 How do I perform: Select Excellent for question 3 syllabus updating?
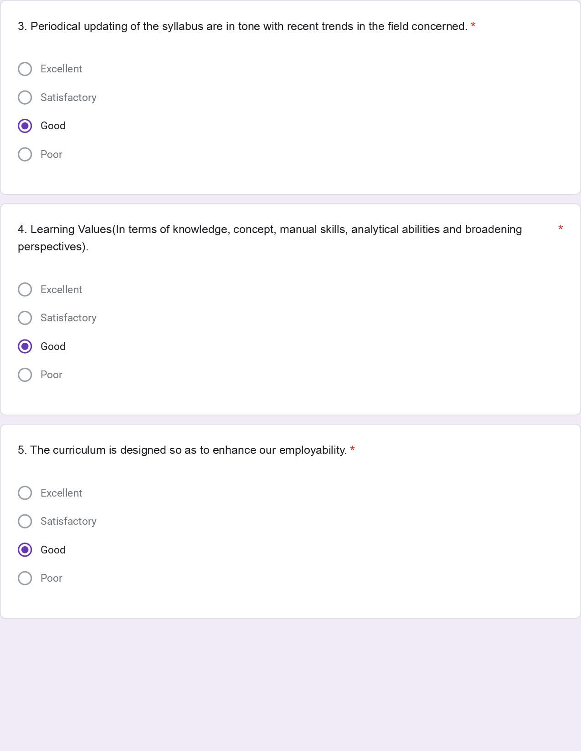click(x=25, y=69)
